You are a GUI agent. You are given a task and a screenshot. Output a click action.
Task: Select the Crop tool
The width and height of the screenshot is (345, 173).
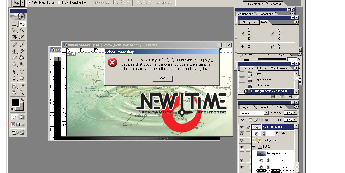(14, 36)
